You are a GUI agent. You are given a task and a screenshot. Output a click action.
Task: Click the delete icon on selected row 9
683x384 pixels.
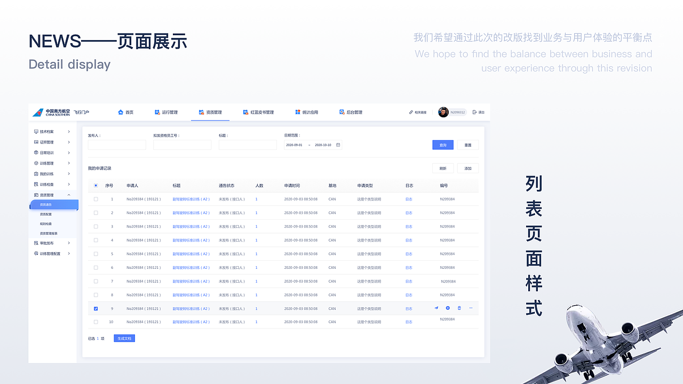459,308
